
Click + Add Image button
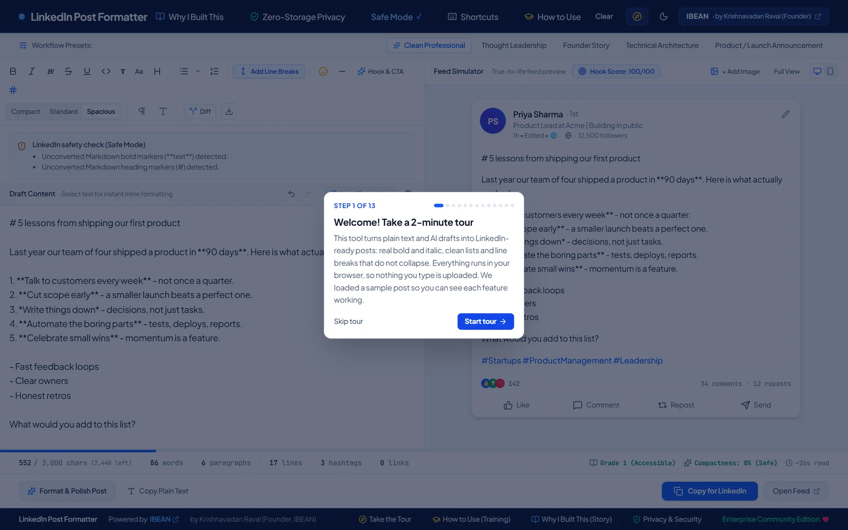click(x=735, y=72)
